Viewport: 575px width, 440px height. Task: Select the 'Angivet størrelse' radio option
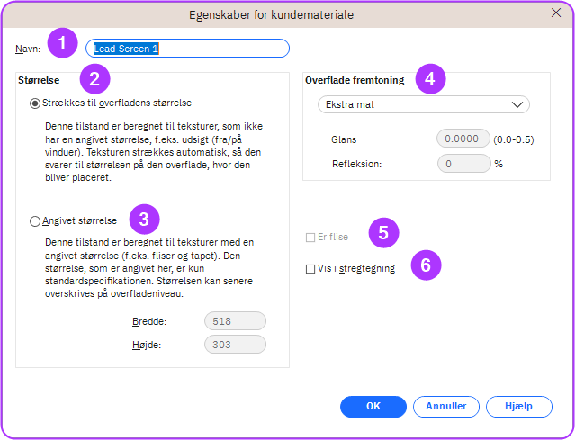coord(35,220)
